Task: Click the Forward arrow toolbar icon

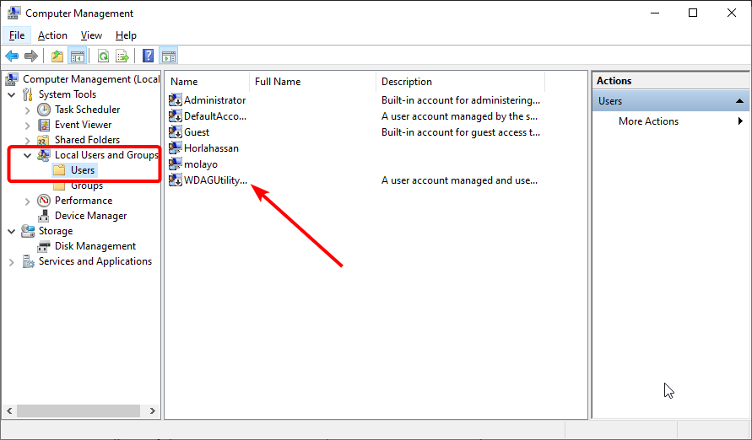Action: coord(30,56)
